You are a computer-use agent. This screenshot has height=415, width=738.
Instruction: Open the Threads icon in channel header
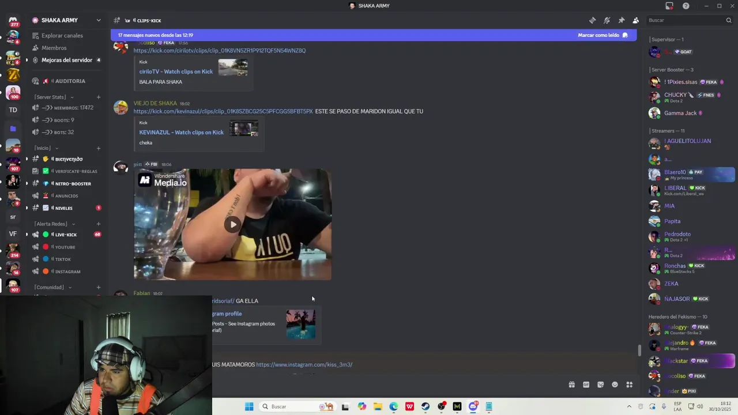tap(592, 20)
